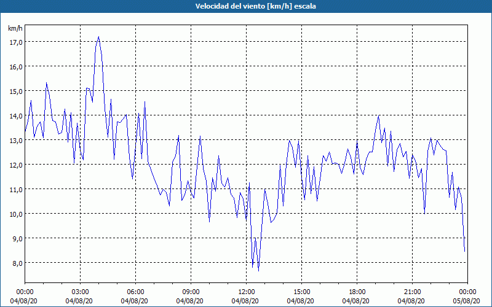Click the 'km/h' unit label

[x=15, y=28]
